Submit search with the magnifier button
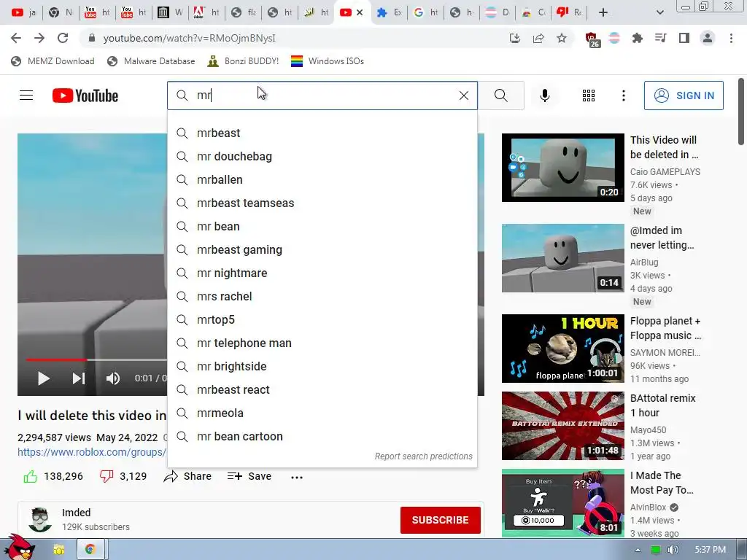This screenshot has height=560, width=747. point(500,96)
